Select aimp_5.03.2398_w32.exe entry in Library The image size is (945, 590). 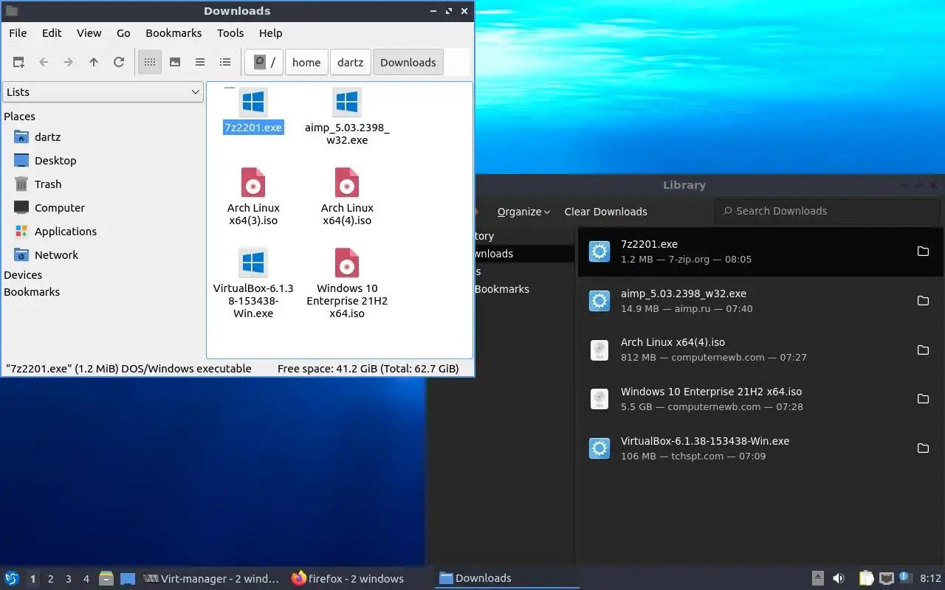point(760,301)
